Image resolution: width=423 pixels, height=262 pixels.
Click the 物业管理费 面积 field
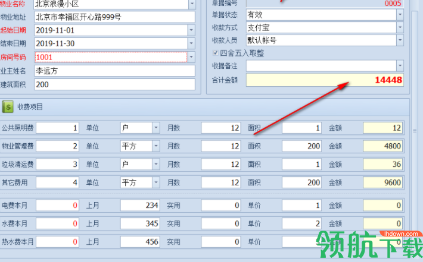coord(301,146)
